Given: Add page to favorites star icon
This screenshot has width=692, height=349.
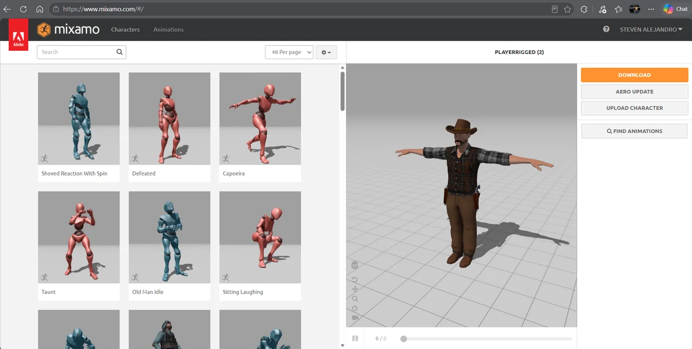Looking at the screenshot, I should pyautogui.click(x=567, y=9).
